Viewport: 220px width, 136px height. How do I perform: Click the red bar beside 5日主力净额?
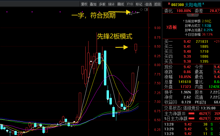coord(191,119)
